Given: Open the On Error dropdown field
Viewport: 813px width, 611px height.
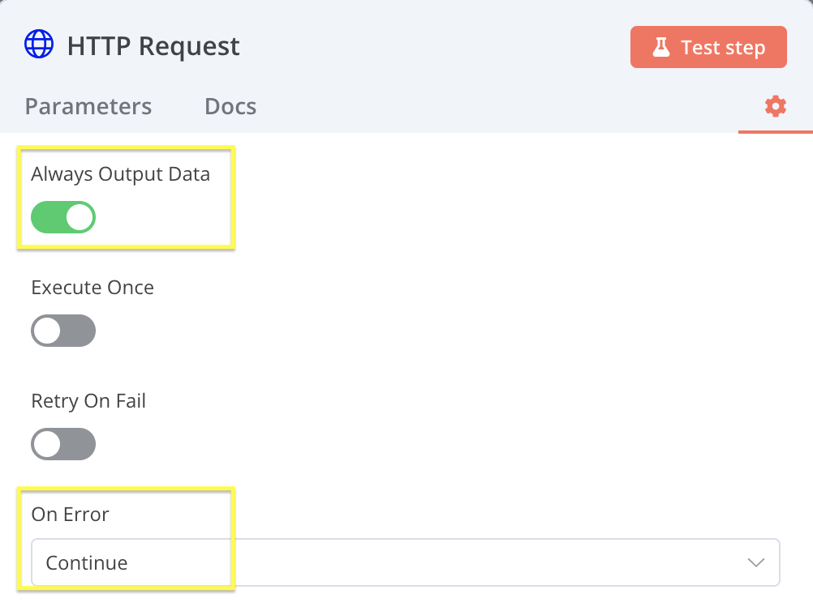Looking at the screenshot, I should click(x=406, y=562).
